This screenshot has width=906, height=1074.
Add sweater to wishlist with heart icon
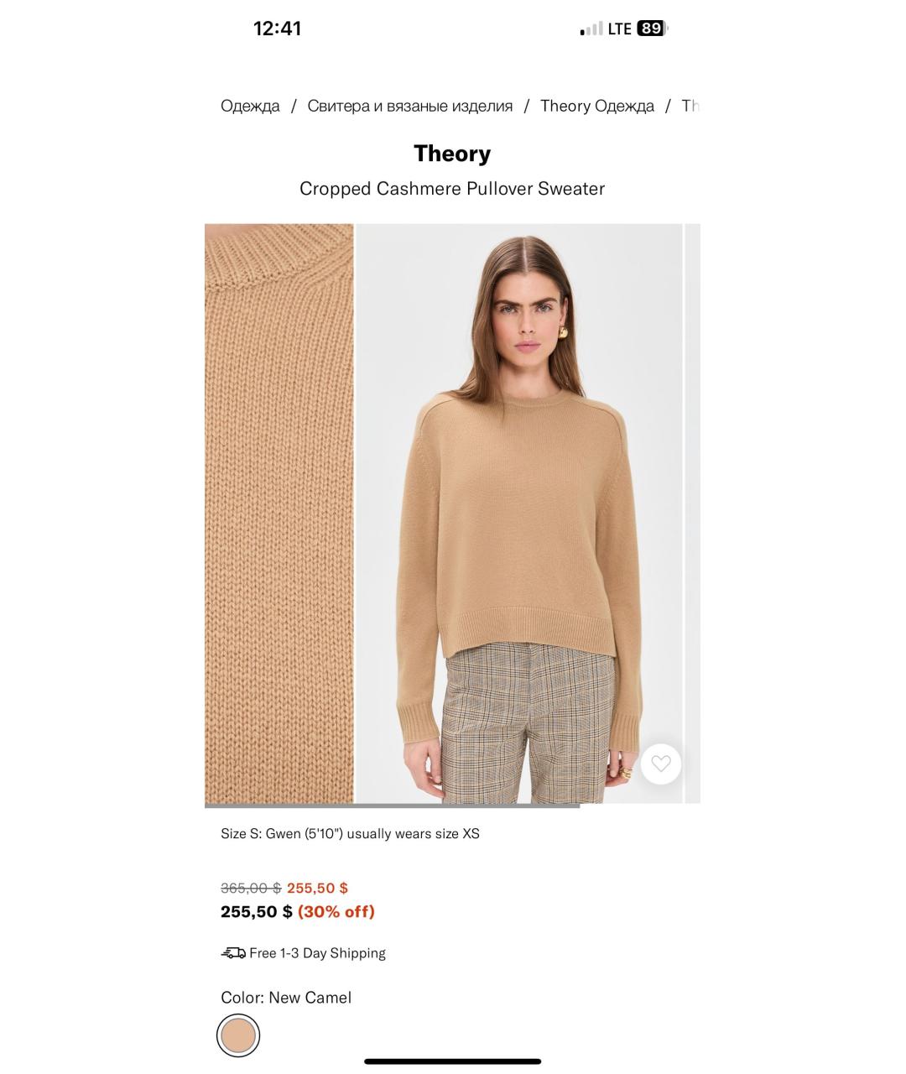pyautogui.click(x=661, y=764)
